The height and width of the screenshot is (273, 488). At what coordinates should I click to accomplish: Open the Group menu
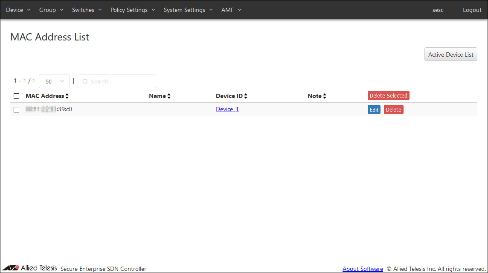(x=51, y=10)
